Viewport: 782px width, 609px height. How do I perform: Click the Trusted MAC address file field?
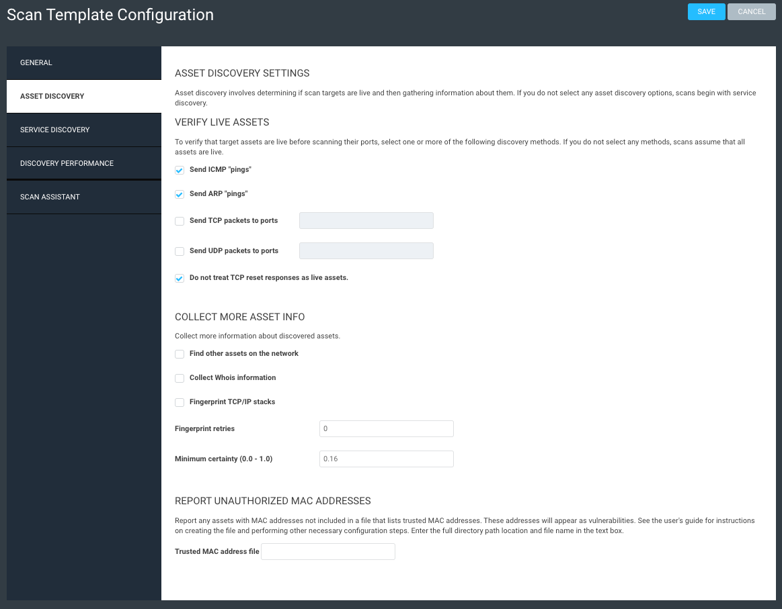[x=327, y=552]
